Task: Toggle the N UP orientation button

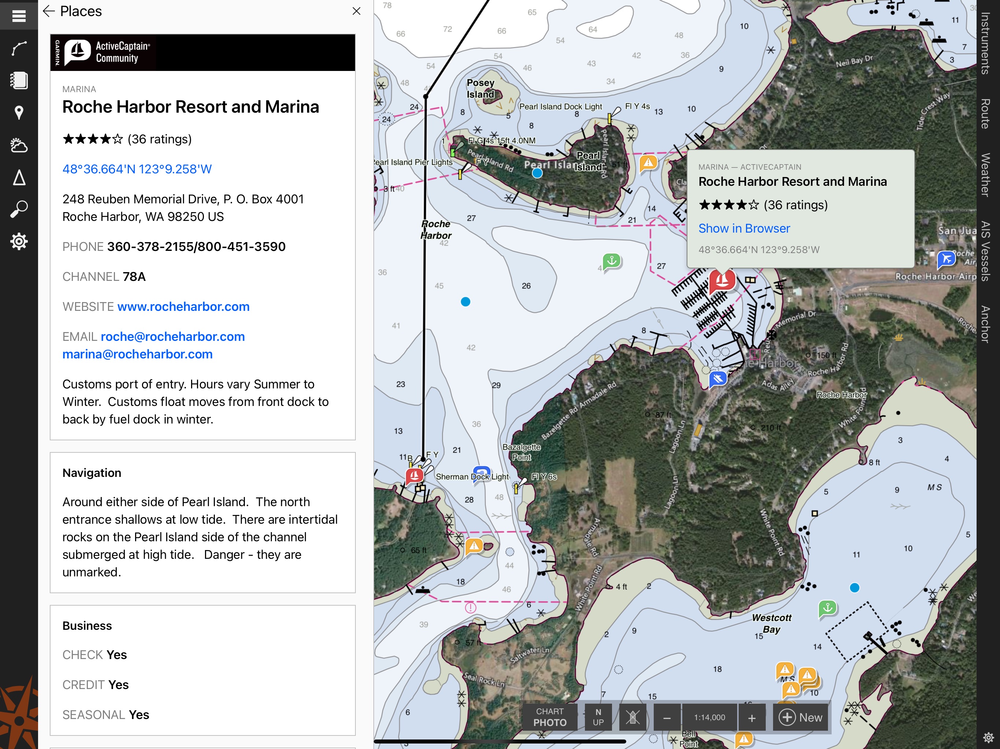Action: 598,717
